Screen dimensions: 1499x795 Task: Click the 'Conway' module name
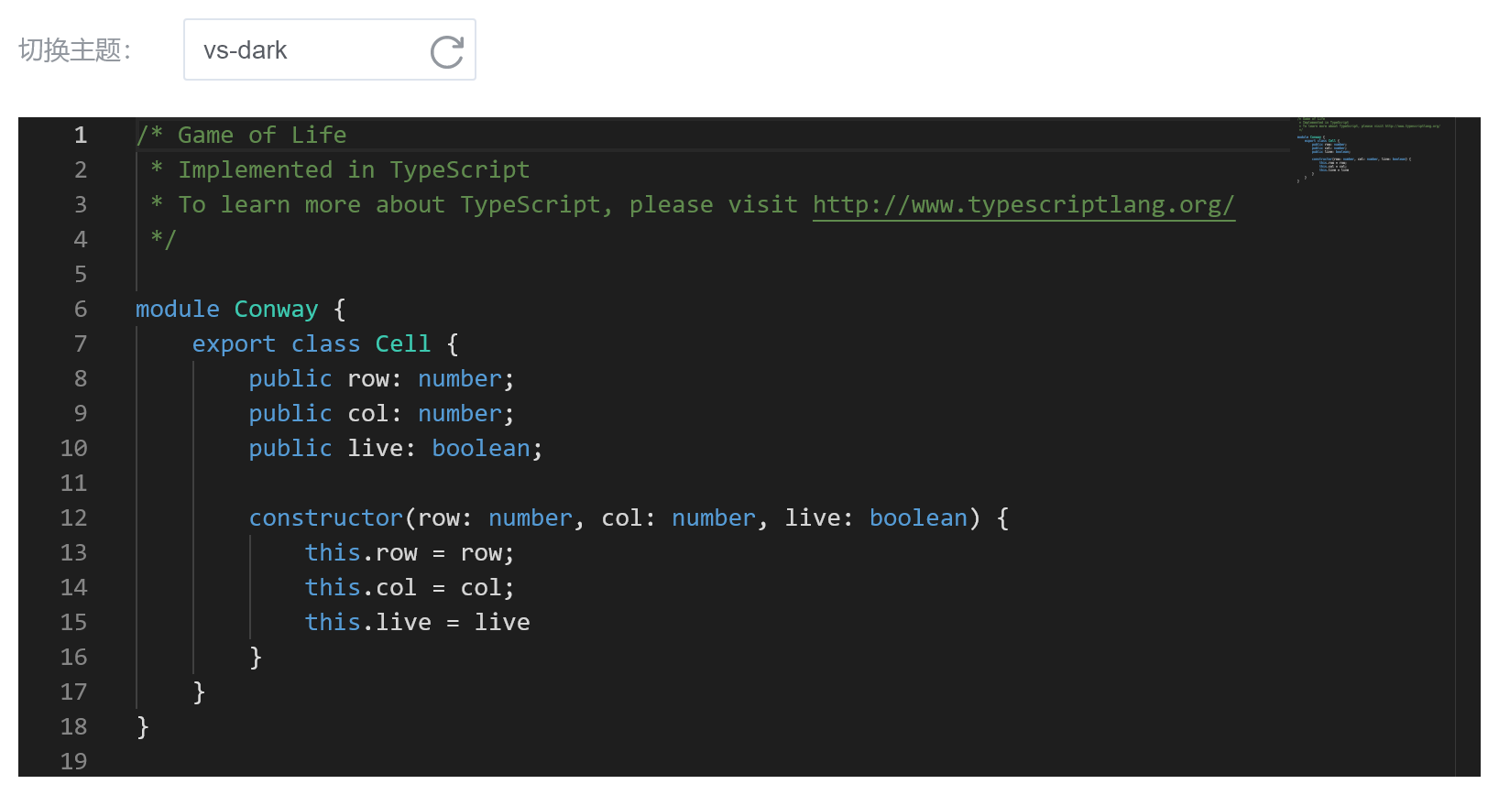pyautogui.click(x=276, y=310)
